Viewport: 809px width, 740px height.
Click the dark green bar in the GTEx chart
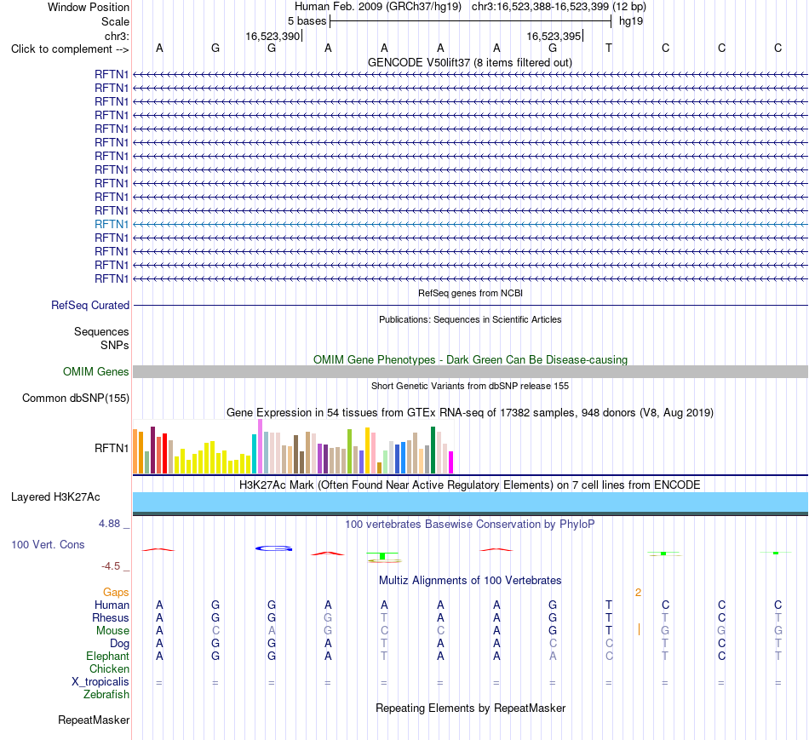pyautogui.click(x=433, y=450)
